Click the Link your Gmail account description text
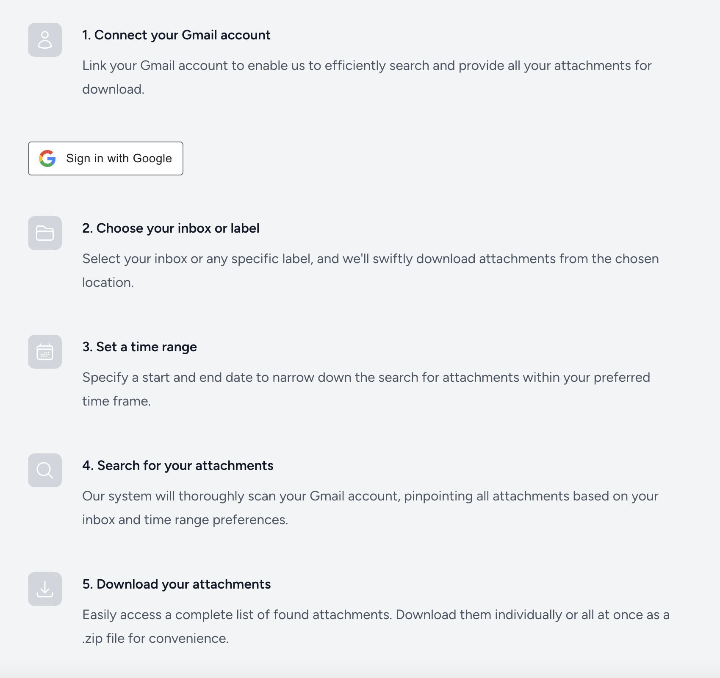This screenshot has height=678, width=720. [367, 78]
